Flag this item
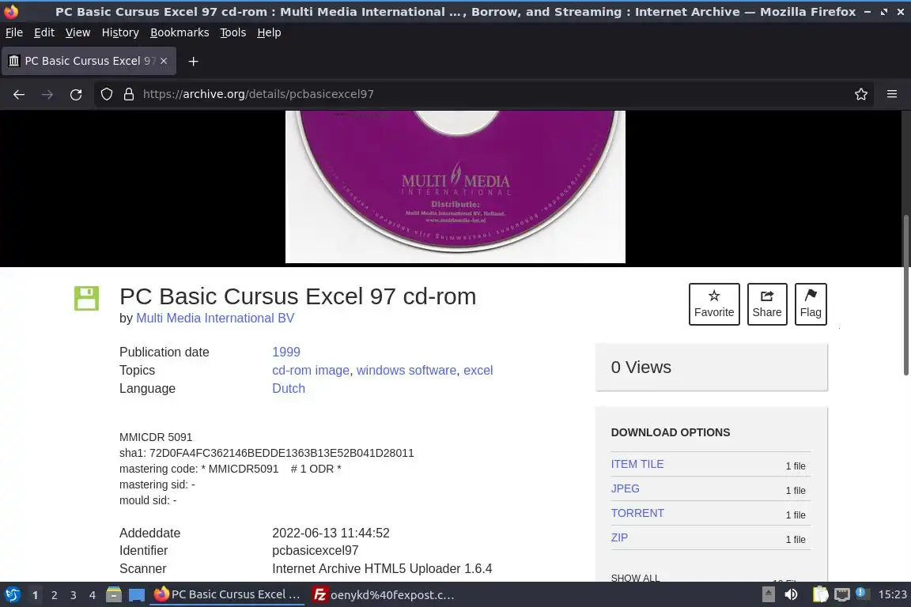Viewport: 911px width, 607px height. (x=811, y=304)
